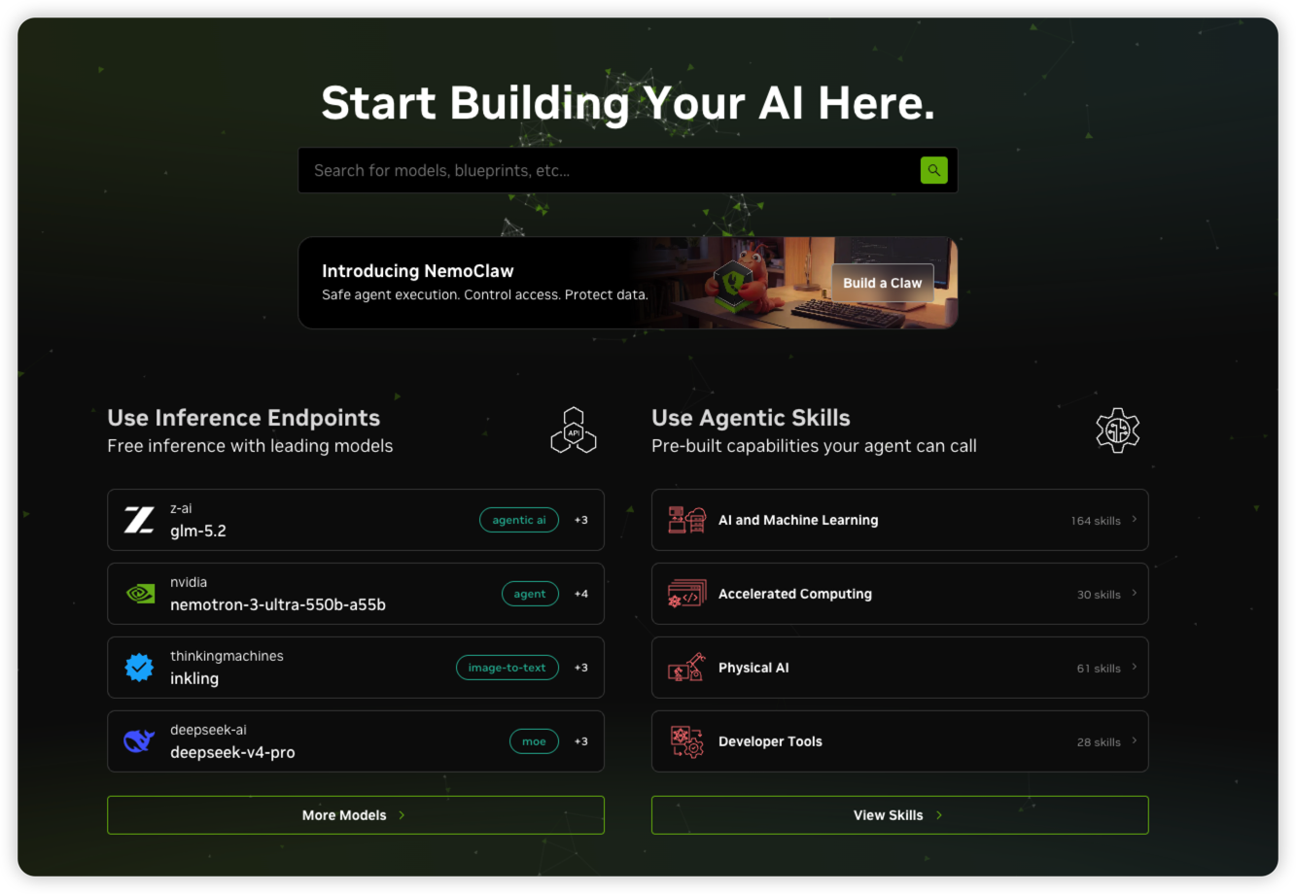Click the Build a Claw button
This screenshot has width=1296, height=894.
coord(882,283)
